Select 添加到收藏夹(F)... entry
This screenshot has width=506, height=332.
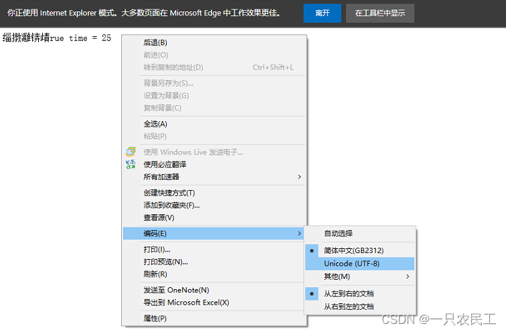click(214, 205)
